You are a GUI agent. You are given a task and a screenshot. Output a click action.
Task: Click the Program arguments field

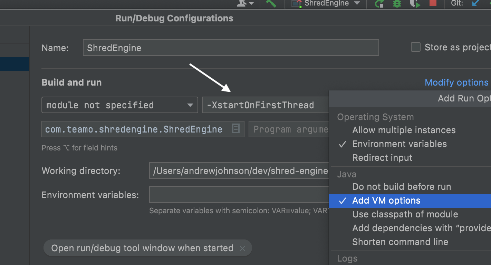point(289,129)
